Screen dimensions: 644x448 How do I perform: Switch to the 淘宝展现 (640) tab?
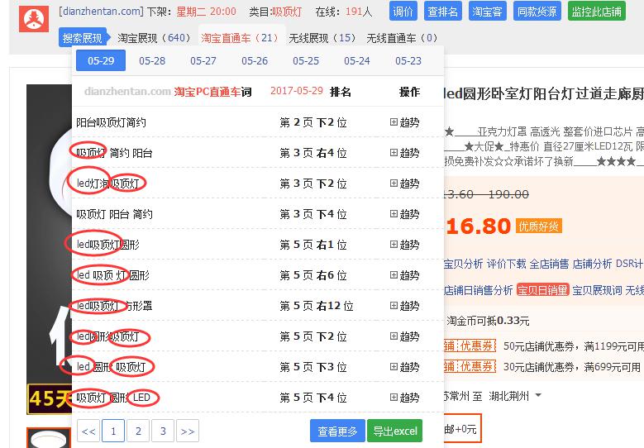[x=154, y=38]
